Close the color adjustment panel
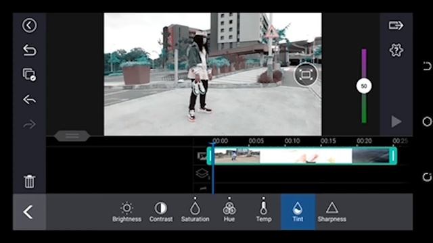The height and width of the screenshot is (243, 433). tap(29, 212)
